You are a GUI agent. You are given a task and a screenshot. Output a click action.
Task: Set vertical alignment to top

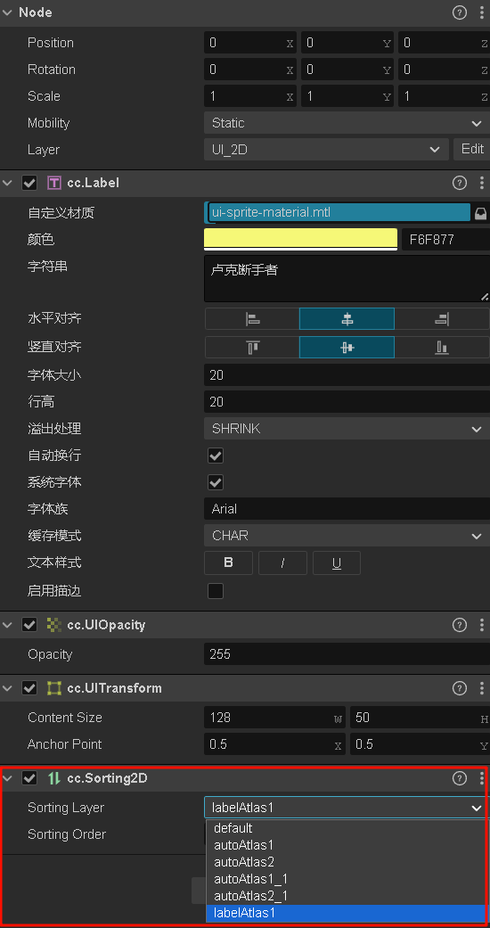pyautogui.click(x=252, y=348)
